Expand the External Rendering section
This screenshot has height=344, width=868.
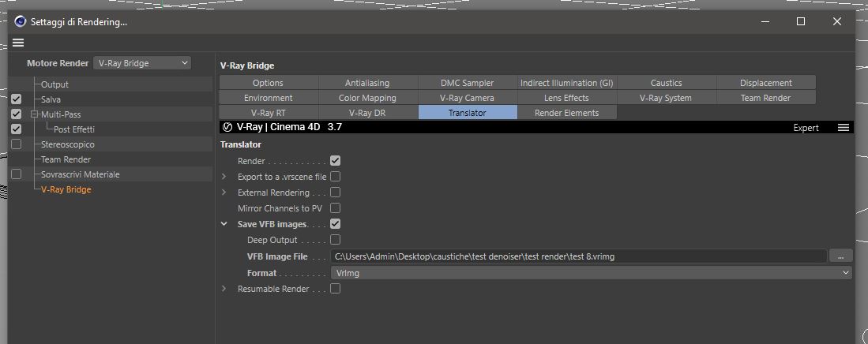pyautogui.click(x=224, y=193)
